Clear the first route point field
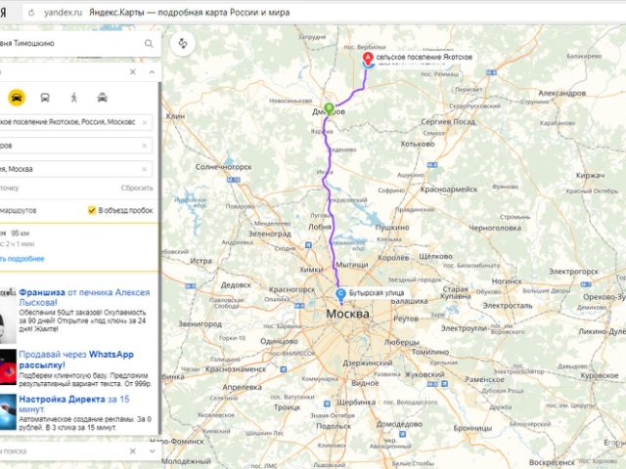The height and width of the screenshot is (469, 626). click(145, 122)
